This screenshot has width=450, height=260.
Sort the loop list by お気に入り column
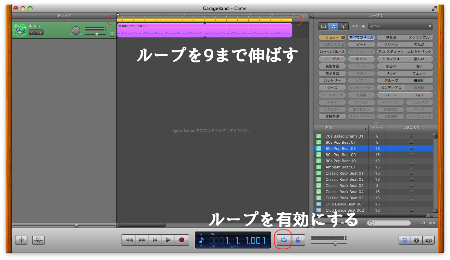pyautogui.click(x=411, y=128)
